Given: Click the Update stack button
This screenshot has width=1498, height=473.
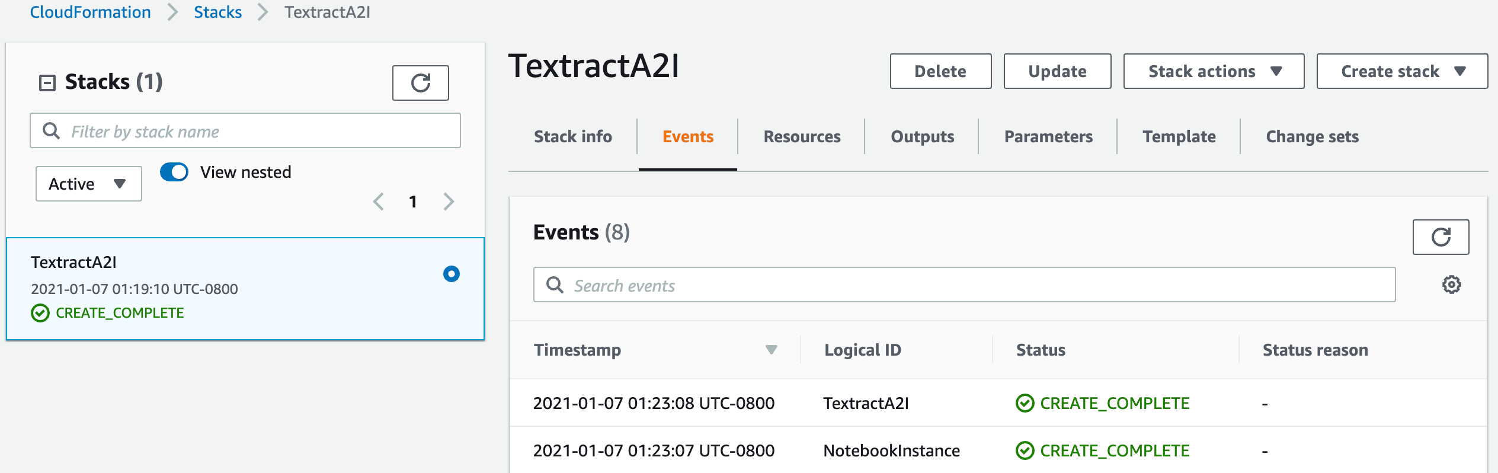Looking at the screenshot, I should click(x=1057, y=71).
